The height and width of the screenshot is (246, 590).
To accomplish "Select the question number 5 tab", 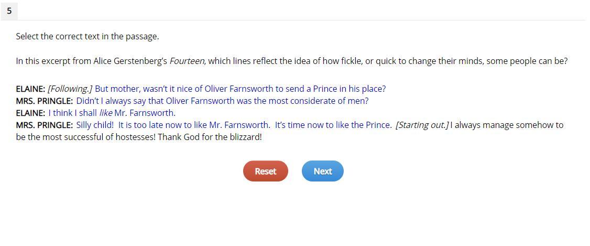I will 9,10.
